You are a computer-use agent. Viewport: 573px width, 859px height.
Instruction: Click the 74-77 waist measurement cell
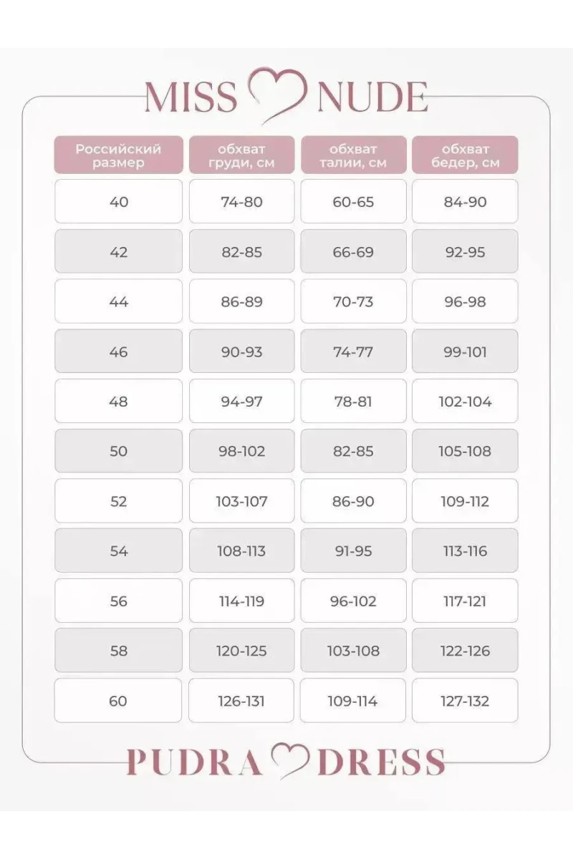(353, 351)
